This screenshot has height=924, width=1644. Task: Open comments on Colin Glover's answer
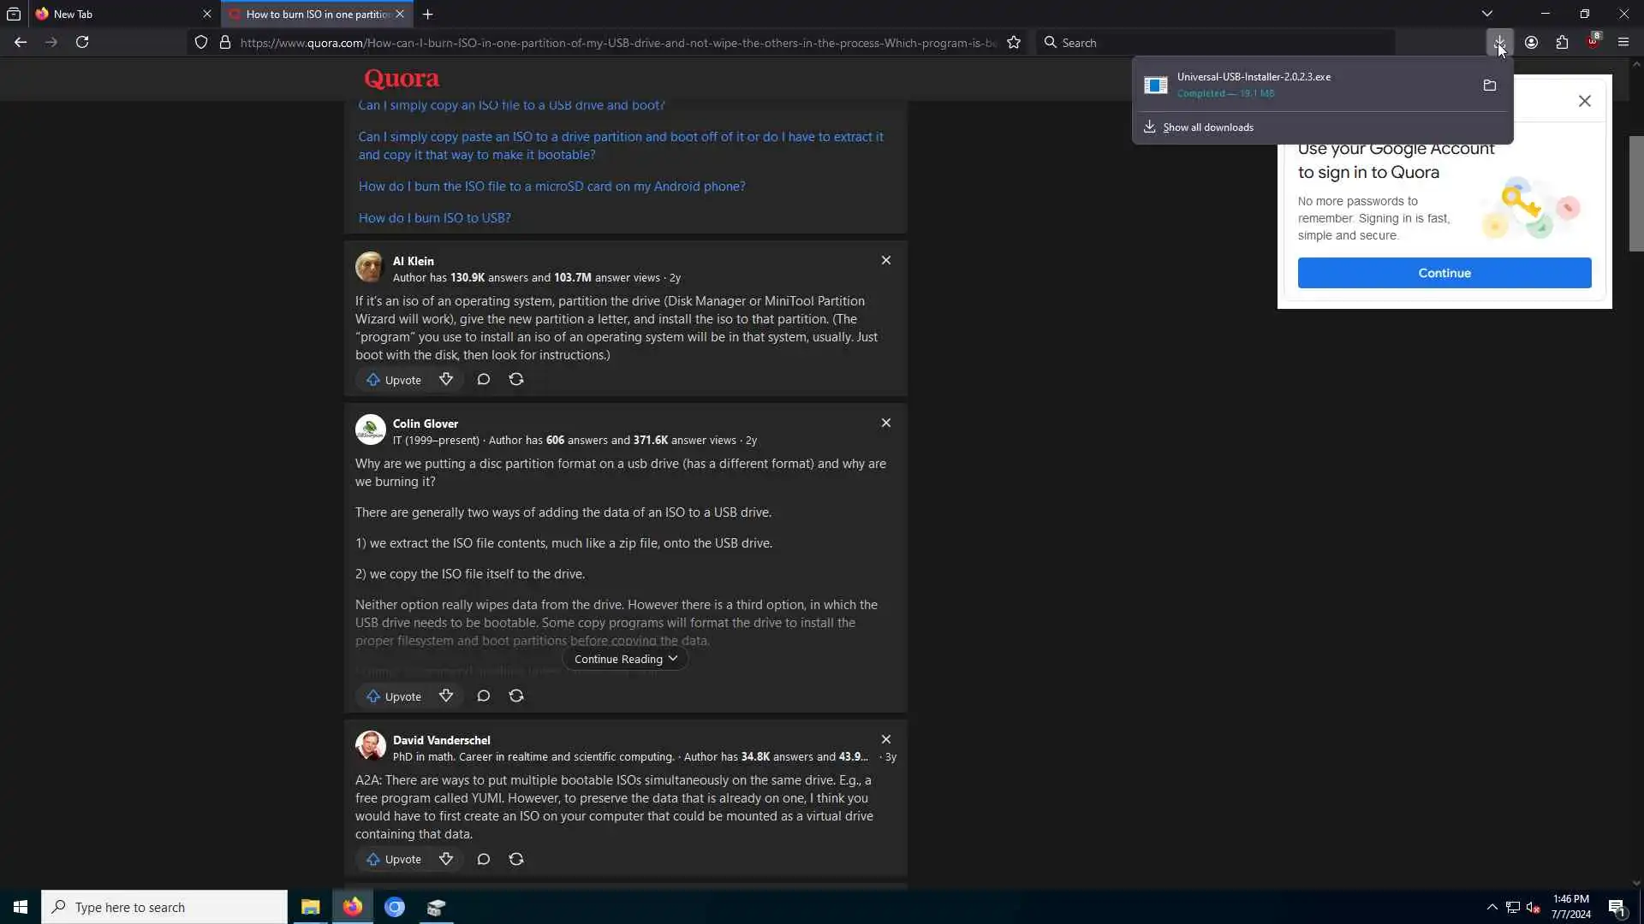[x=483, y=696]
